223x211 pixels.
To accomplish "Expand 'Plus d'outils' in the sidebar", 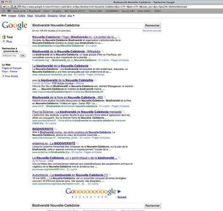I will 10,76.
